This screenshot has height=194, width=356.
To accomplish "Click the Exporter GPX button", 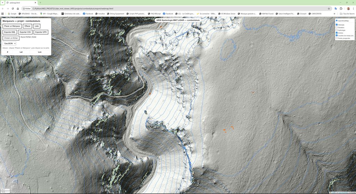I will point(41,32).
